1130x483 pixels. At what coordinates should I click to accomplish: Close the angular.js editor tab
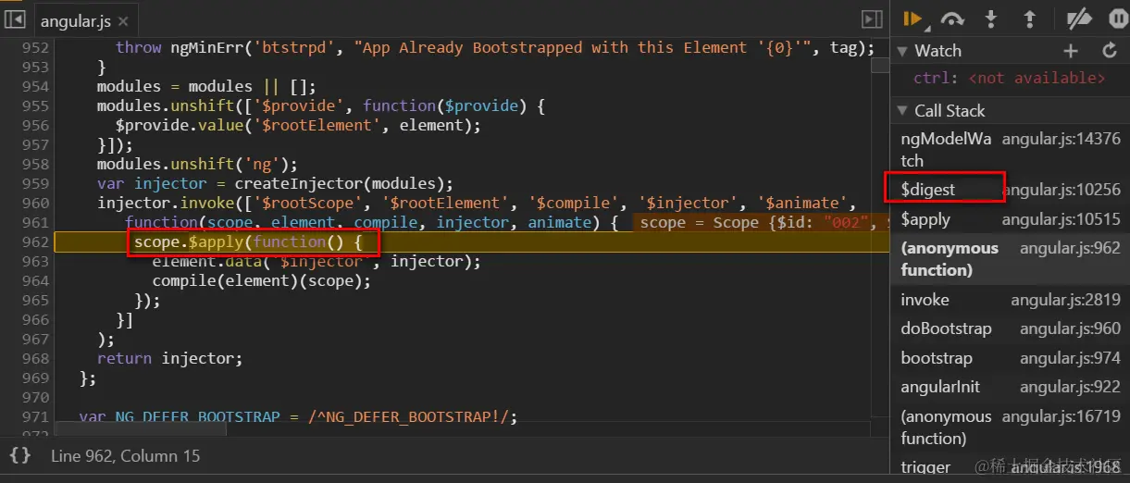123,20
